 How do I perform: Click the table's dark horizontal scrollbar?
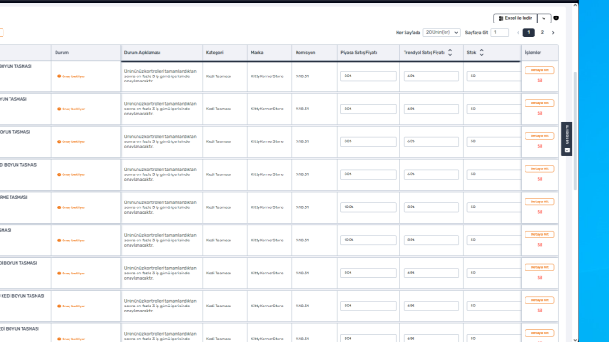[x=321, y=62]
